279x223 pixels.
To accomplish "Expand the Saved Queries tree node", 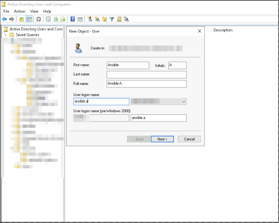I will [5, 35].
